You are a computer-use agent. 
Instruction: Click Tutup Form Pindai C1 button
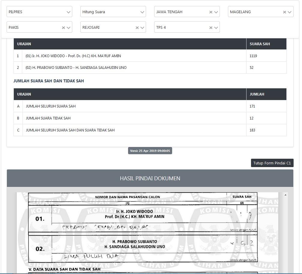click(272, 163)
